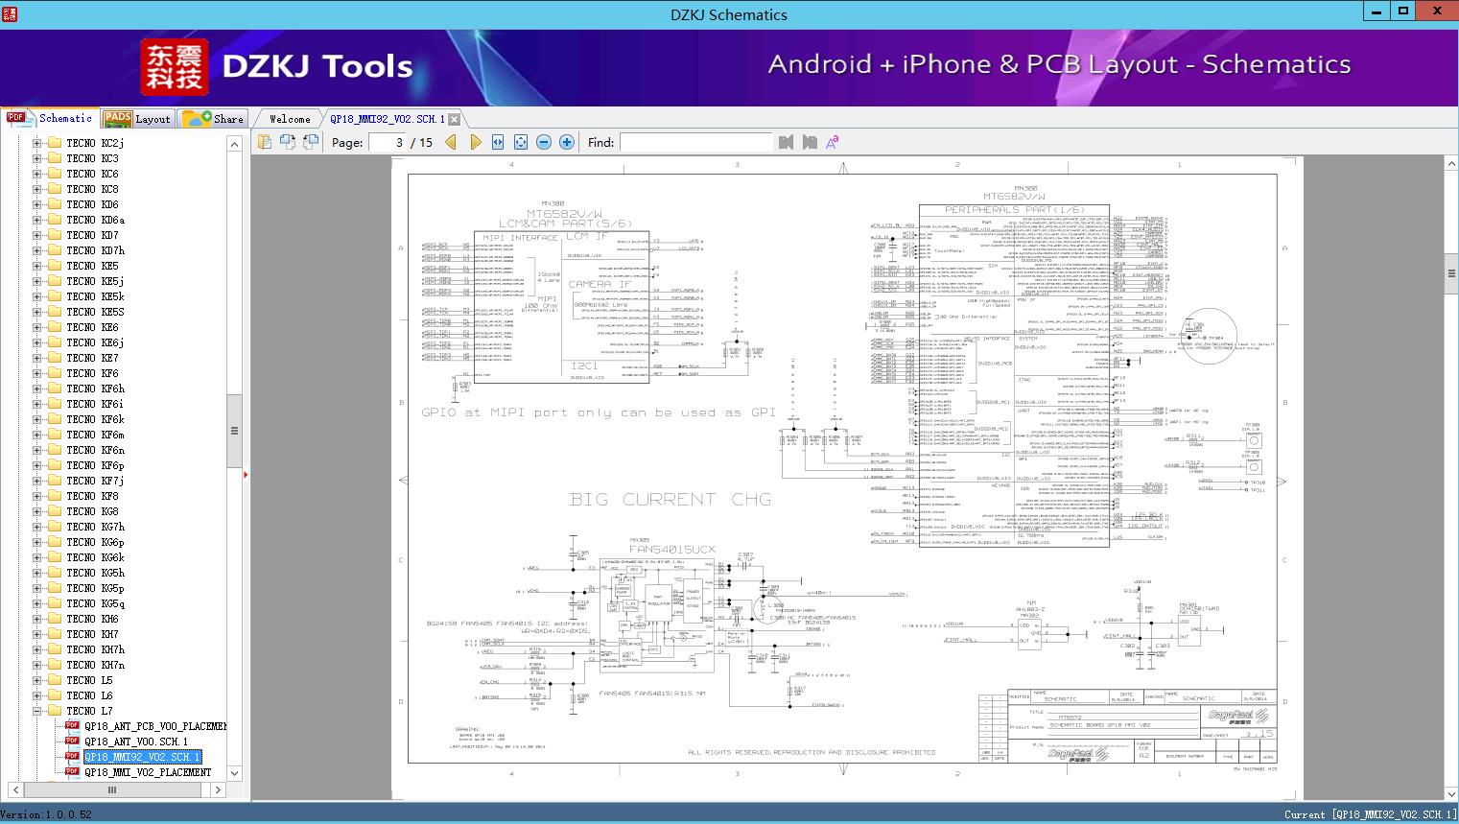The image size is (1459, 824).
Task: Switch to the Welcome document tab
Action: [x=290, y=119]
